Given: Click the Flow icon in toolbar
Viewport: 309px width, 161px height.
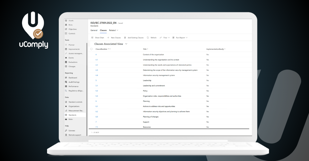Looking at the screenshot, I should click(161, 38).
